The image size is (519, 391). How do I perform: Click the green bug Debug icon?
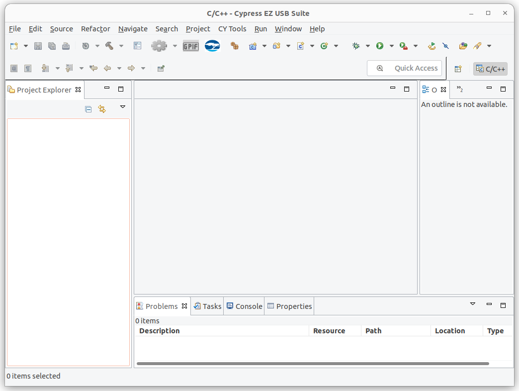tap(356, 46)
